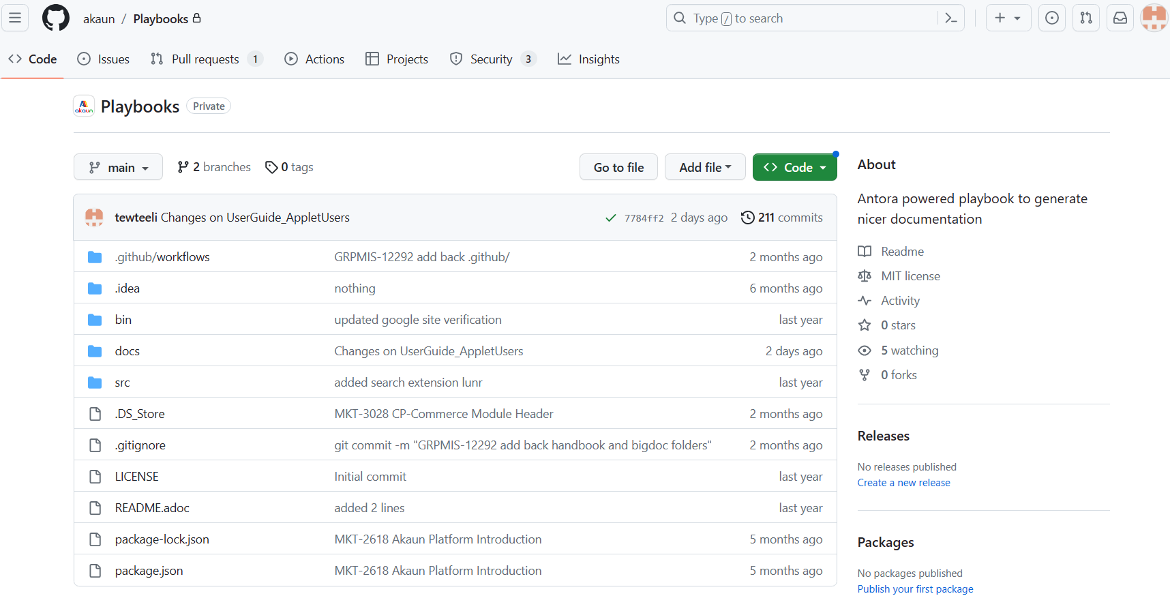1170x596 pixels.
Task: Click the search input field
Action: 805,18
